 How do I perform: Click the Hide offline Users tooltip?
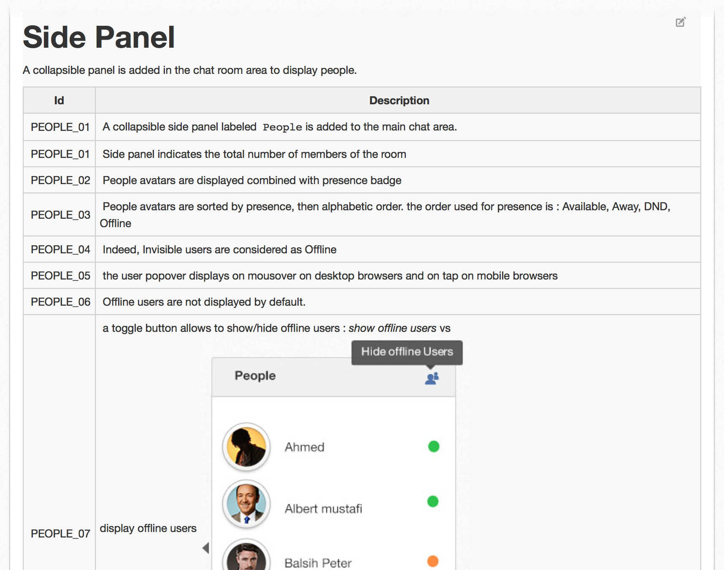(x=407, y=352)
